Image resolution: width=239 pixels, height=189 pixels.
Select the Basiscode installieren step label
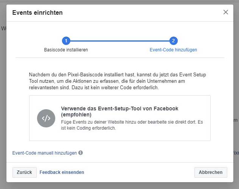66,50
